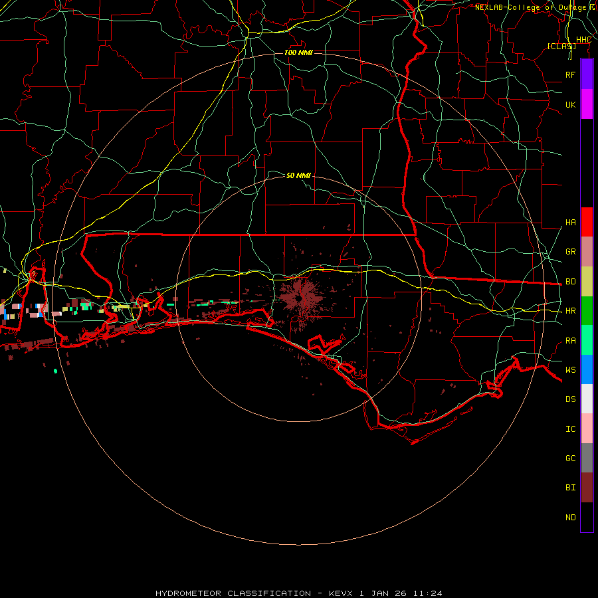The width and height of the screenshot is (598, 598).
Task: Click the HR legend label
Action: (570, 311)
